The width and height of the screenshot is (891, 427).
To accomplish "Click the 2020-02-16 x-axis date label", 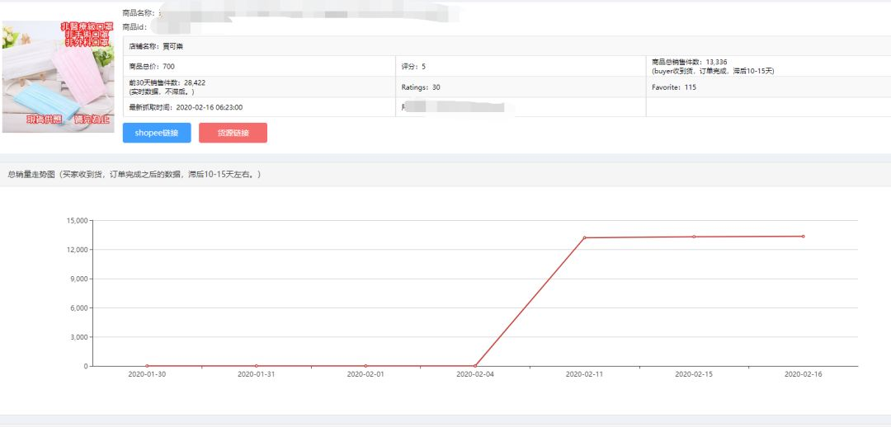I will 803,375.
